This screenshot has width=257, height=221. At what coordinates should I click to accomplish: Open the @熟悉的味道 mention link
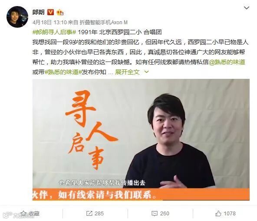click(x=227, y=62)
